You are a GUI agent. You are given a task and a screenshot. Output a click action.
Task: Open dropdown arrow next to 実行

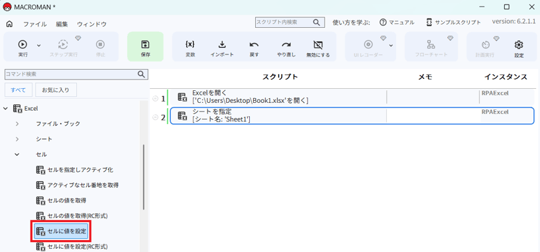coord(38,45)
